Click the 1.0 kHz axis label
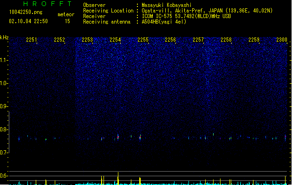 click(x=4, y=83)
